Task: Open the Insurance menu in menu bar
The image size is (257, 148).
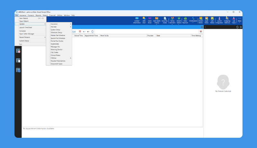Action: [x=23, y=15]
